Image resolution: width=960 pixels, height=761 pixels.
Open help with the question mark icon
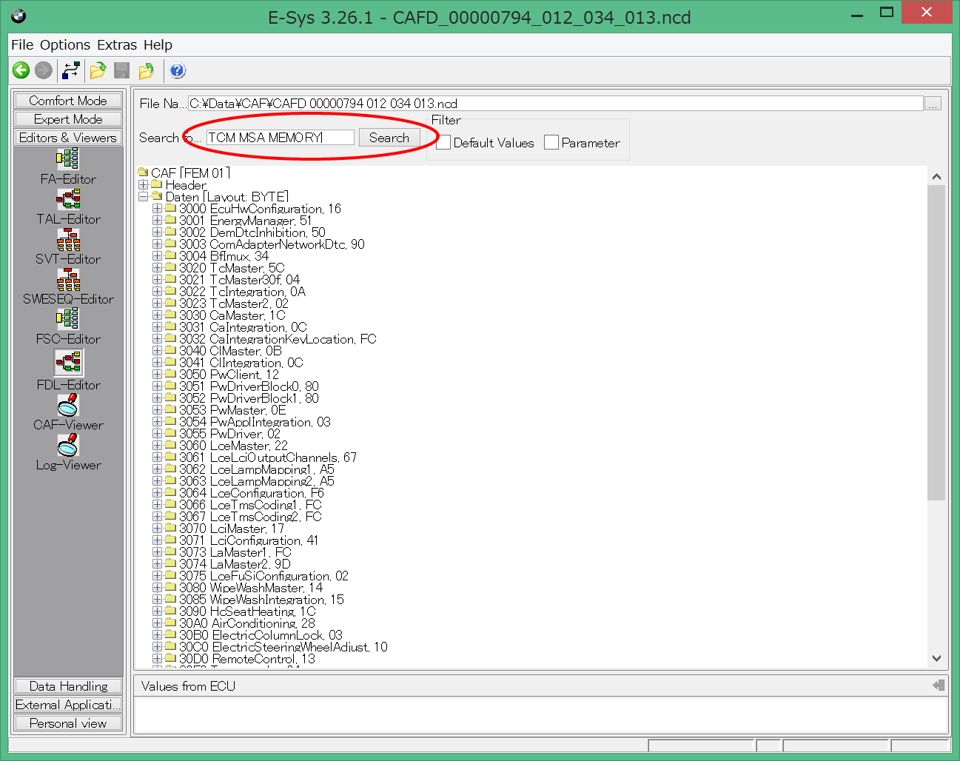coord(178,70)
